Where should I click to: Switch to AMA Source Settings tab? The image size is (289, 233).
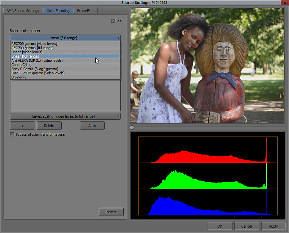pos(23,11)
